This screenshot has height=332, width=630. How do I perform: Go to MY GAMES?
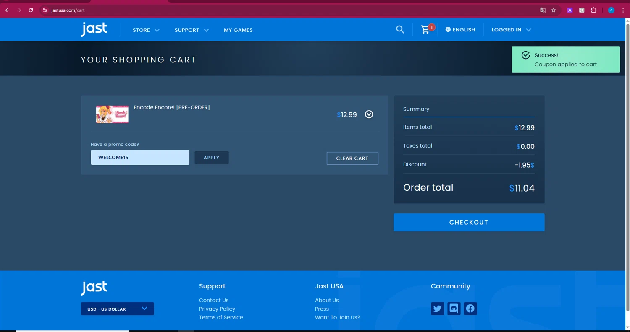(238, 30)
